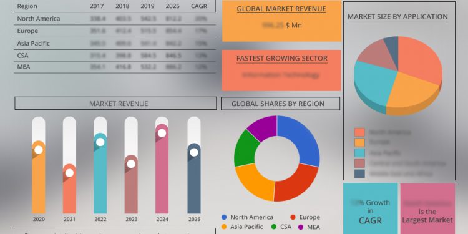Click the "2024" year label under bars
Image resolution: width=468 pixels, height=234 pixels.
[162, 220]
